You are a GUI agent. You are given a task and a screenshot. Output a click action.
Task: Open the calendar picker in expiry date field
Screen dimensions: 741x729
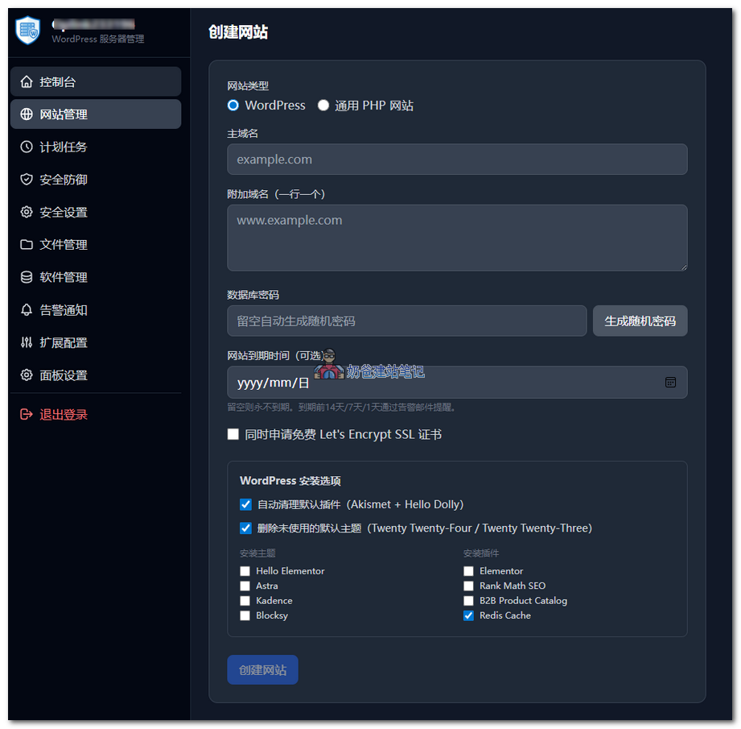tap(670, 383)
